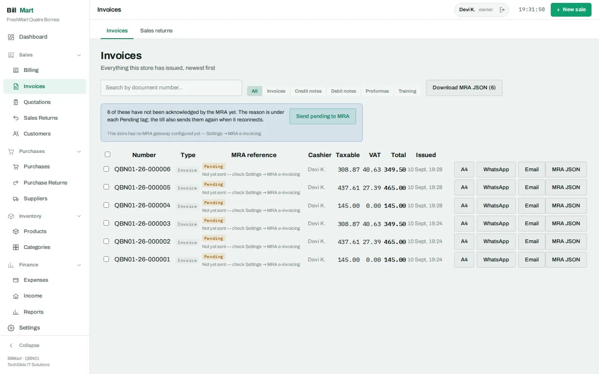Click the Devi K. owner user badge
Viewport: 599px width, 374px height.
coord(481,10)
